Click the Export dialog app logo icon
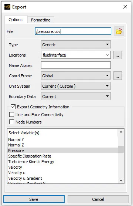133x206 pixels. click(7, 7)
